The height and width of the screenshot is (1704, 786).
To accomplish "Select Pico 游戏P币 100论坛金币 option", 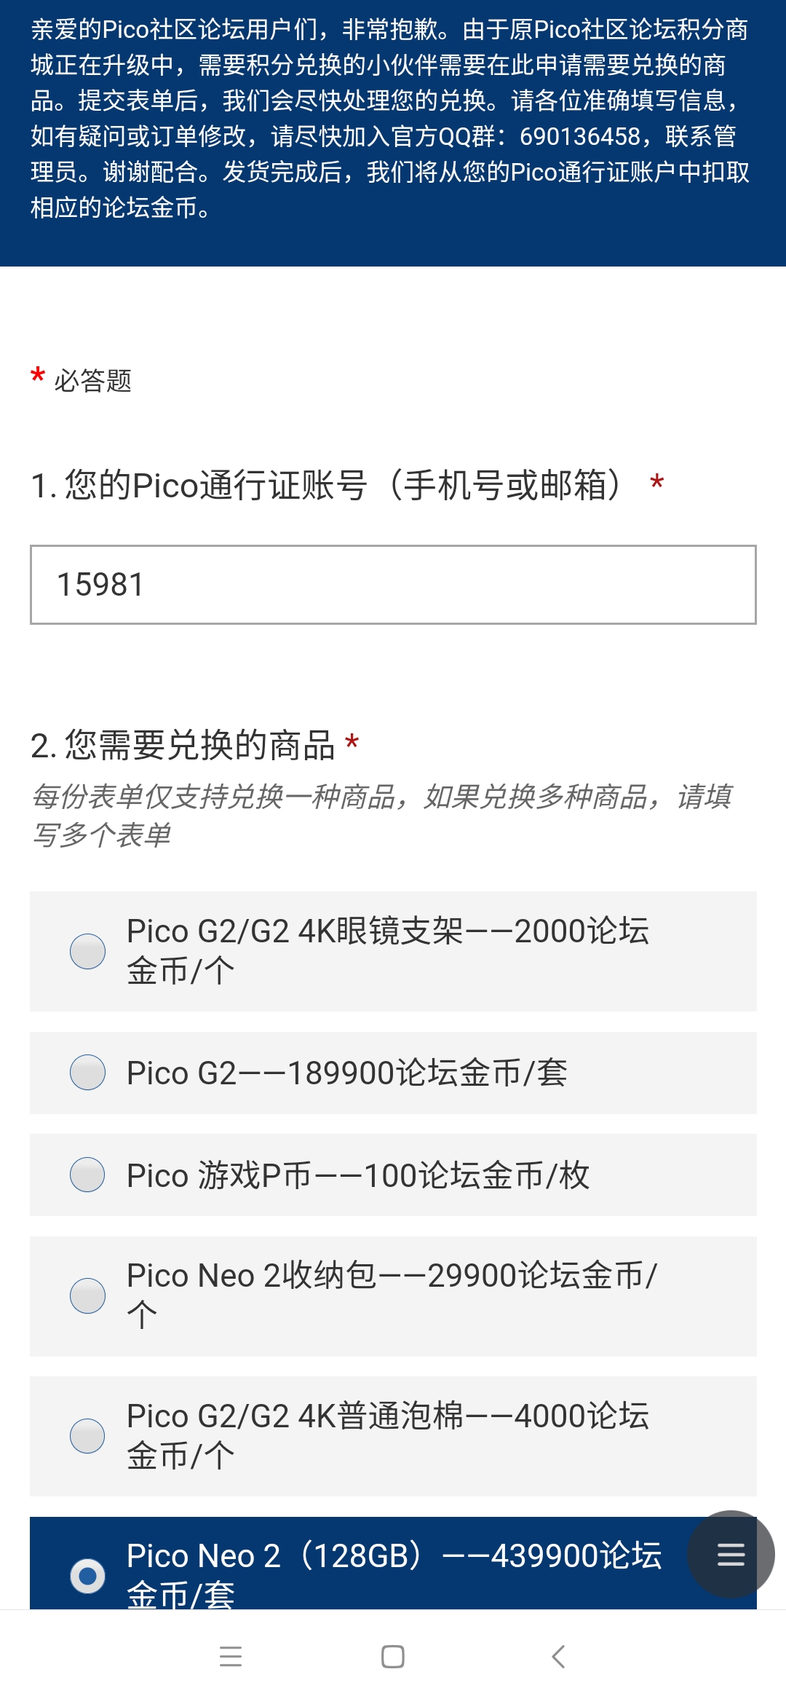I will coord(87,1175).
